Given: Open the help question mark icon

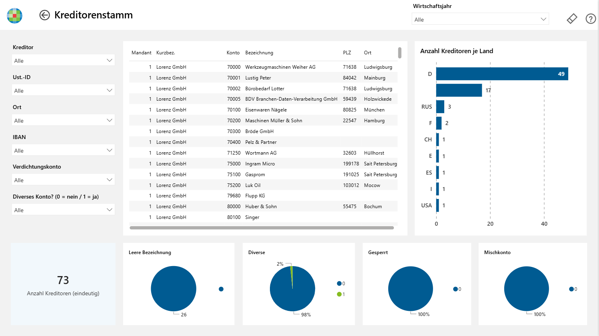Looking at the screenshot, I should point(591,19).
